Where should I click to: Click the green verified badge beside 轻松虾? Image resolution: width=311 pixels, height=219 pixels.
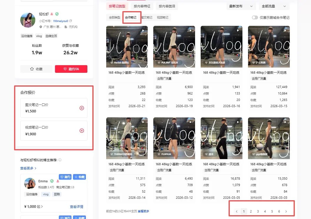tap(57, 14)
